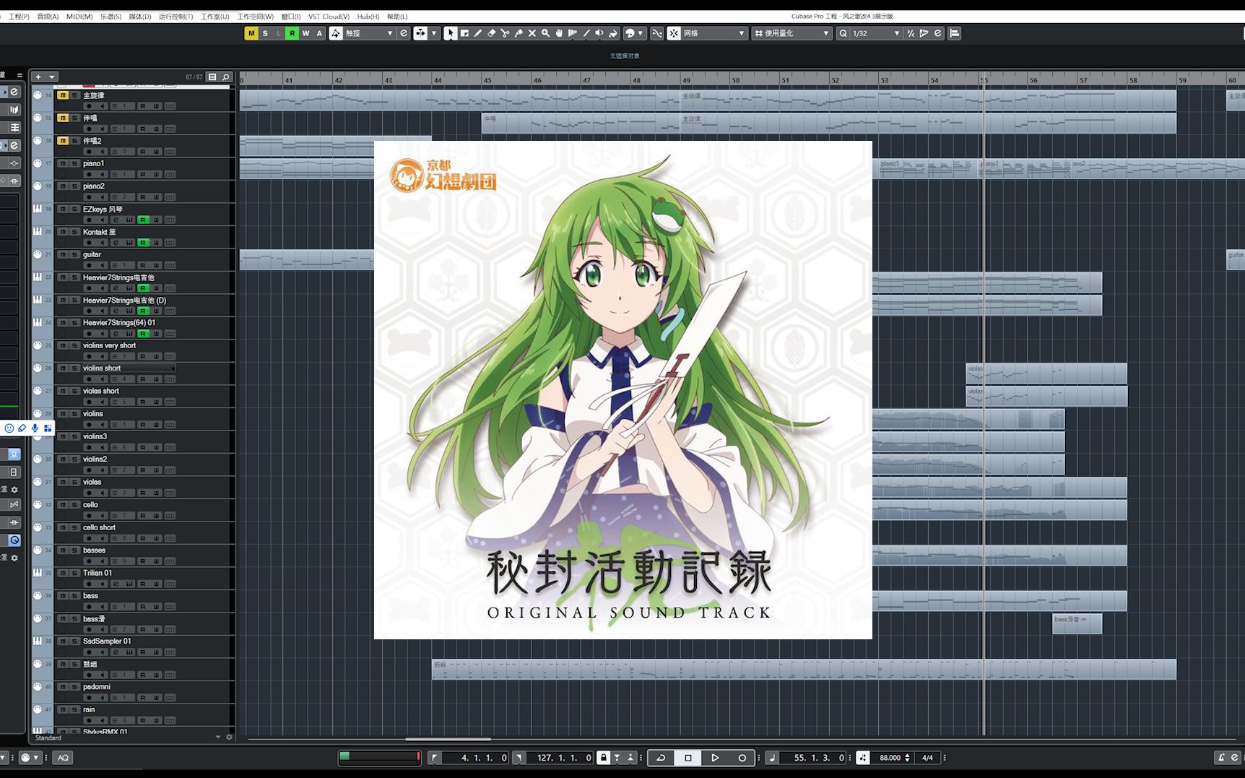The height and width of the screenshot is (778, 1245).
Task: Click the 4/4 time signature field
Action: 928,758
